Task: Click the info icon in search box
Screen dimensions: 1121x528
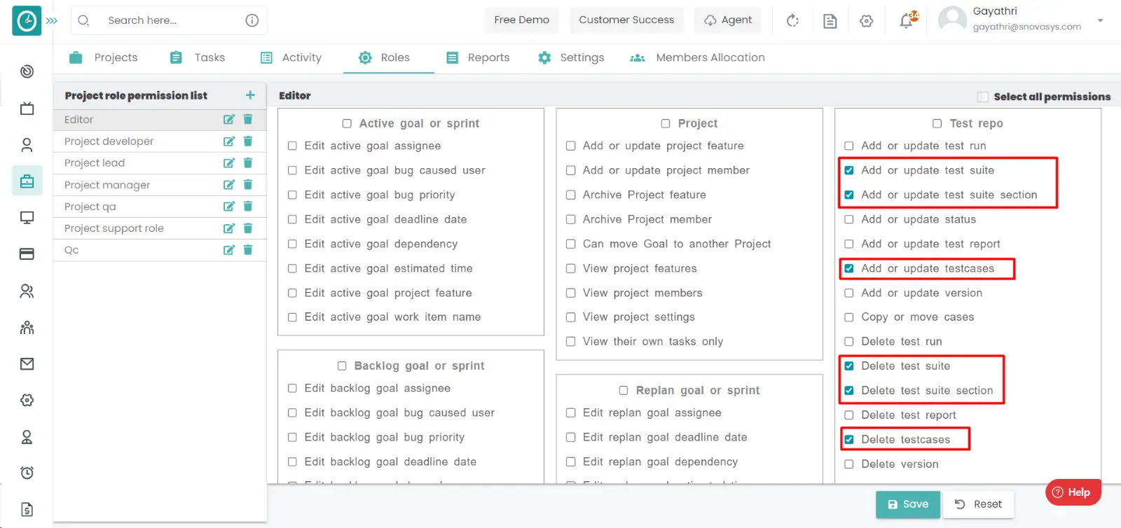Action: (252, 20)
